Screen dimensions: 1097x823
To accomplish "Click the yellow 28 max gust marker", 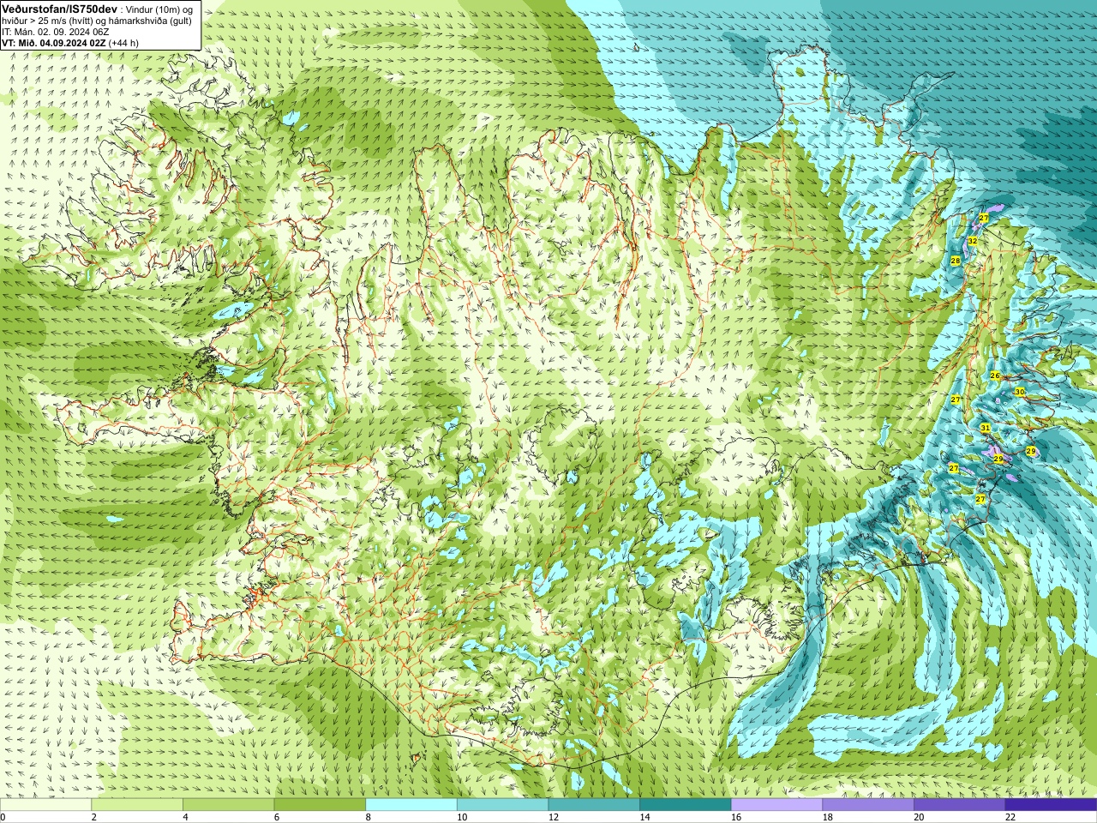I will coord(956,261).
